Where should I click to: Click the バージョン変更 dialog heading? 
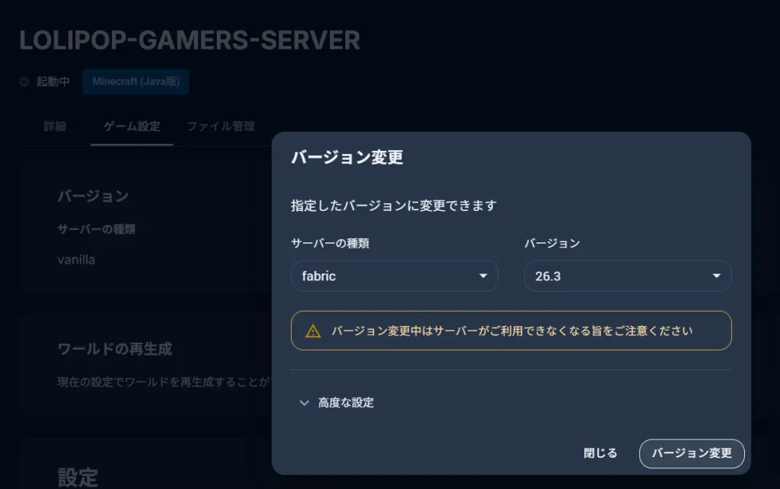click(347, 157)
